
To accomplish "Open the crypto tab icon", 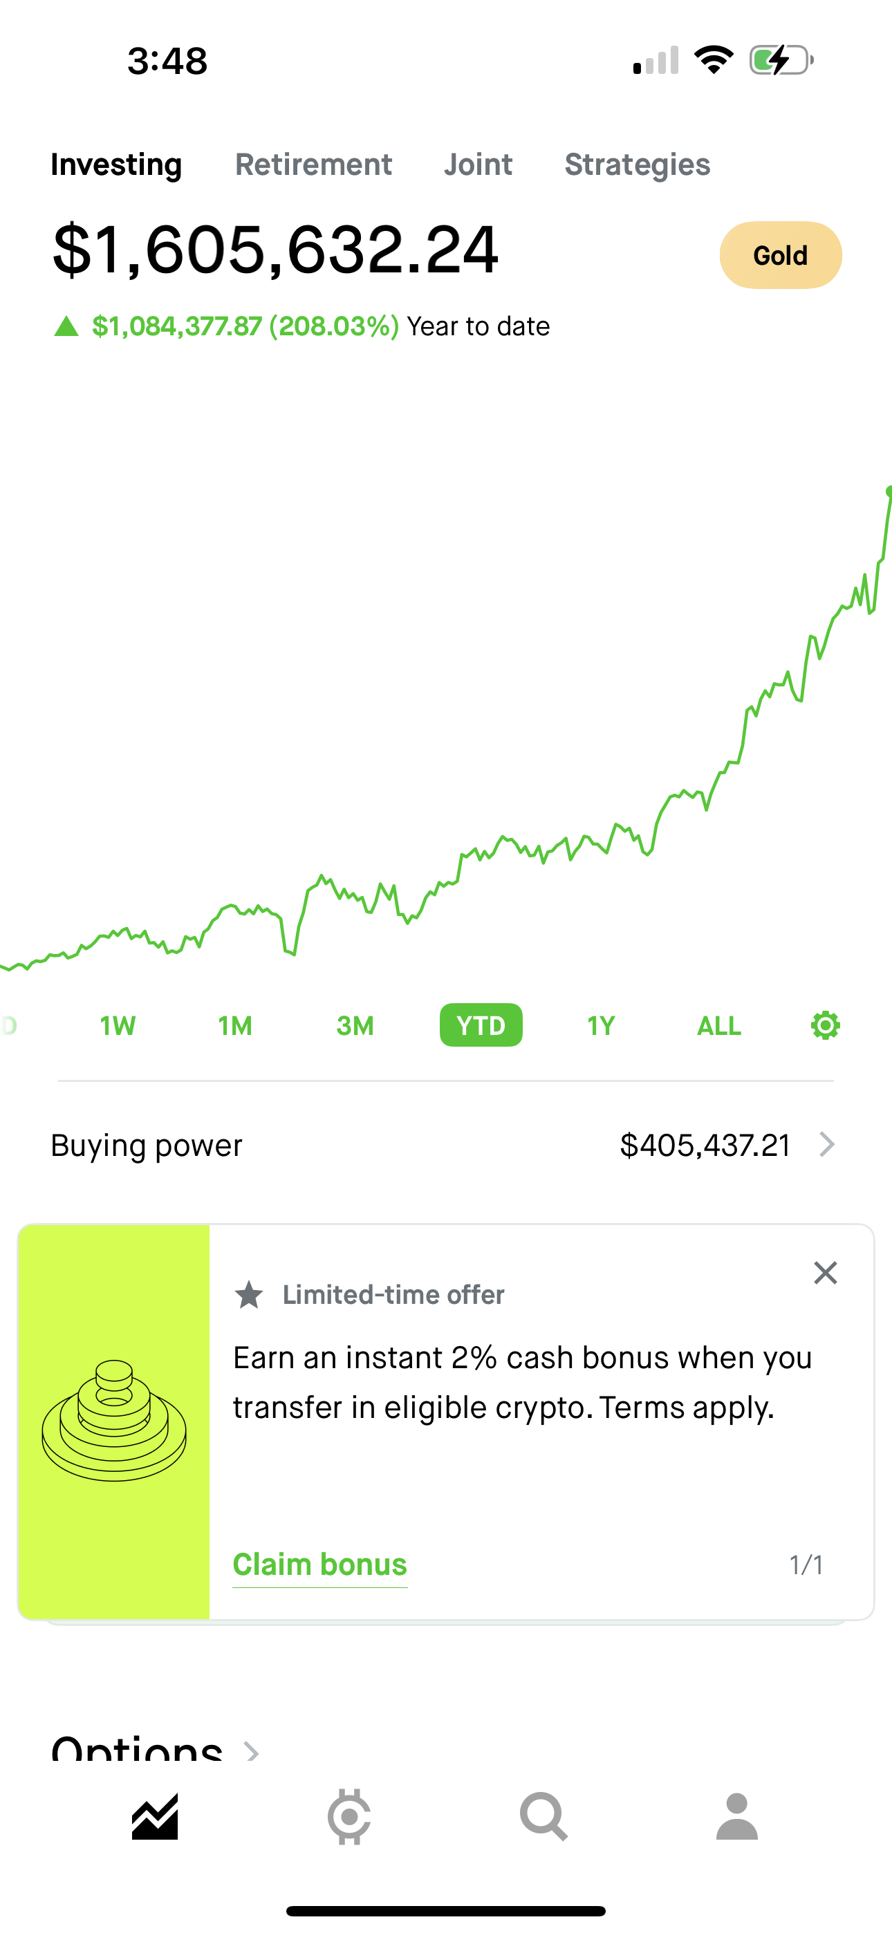I will pyautogui.click(x=349, y=1817).
